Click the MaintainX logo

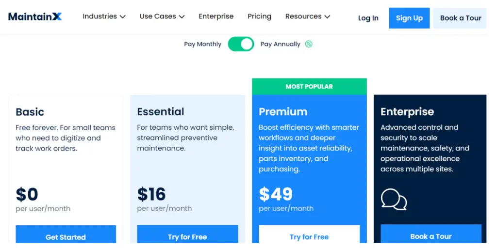[35, 16]
